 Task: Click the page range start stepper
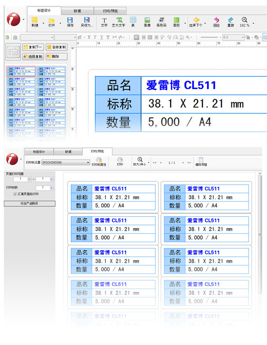pos(29,179)
